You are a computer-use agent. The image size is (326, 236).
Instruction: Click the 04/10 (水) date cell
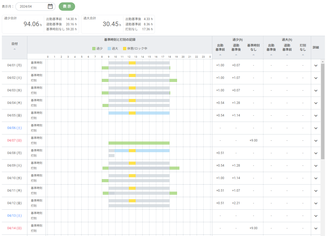click(15, 178)
